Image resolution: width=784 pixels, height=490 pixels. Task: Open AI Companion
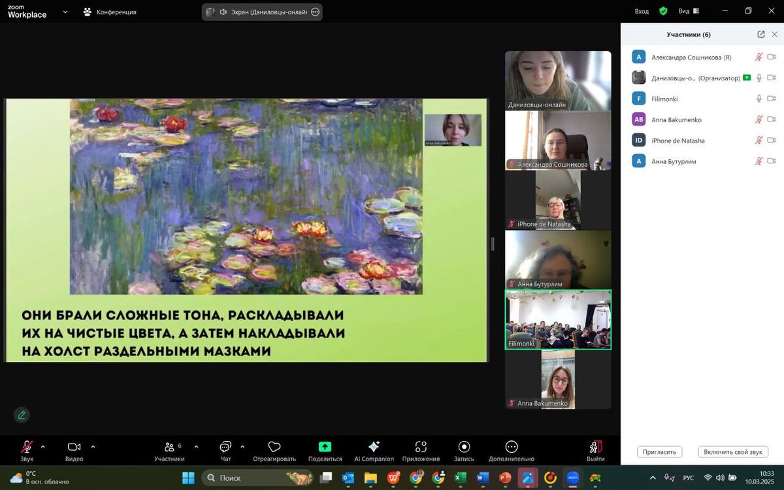click(374, 451)
